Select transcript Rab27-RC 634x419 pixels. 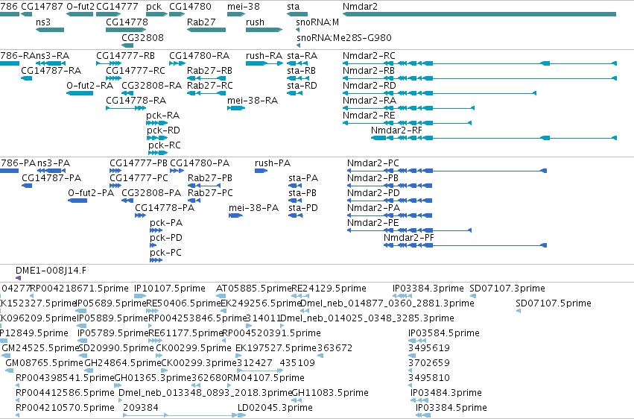click(x=210, y=85)
